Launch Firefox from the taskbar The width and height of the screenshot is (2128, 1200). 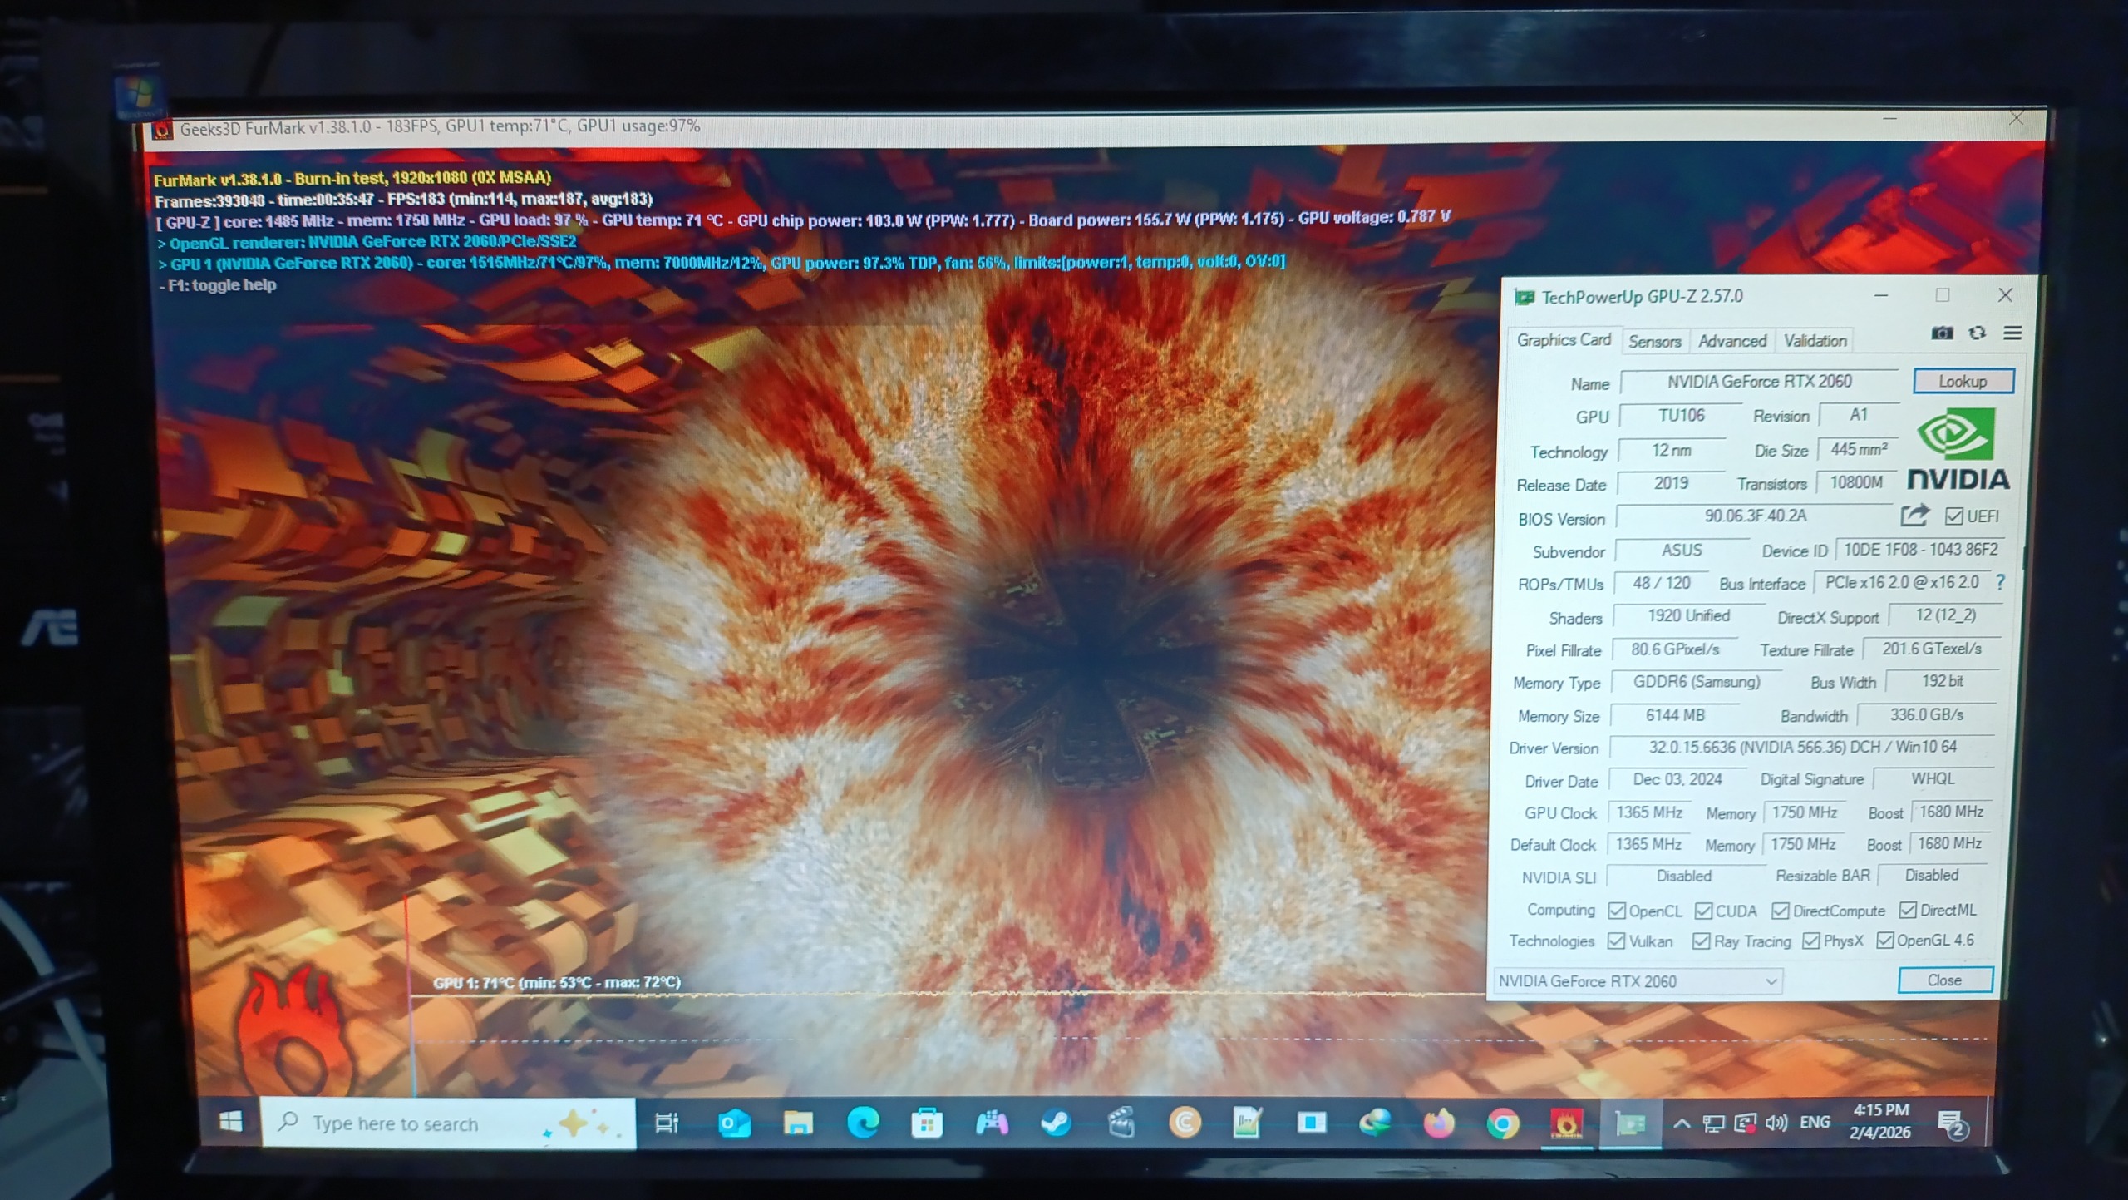click(1439, 1124)
